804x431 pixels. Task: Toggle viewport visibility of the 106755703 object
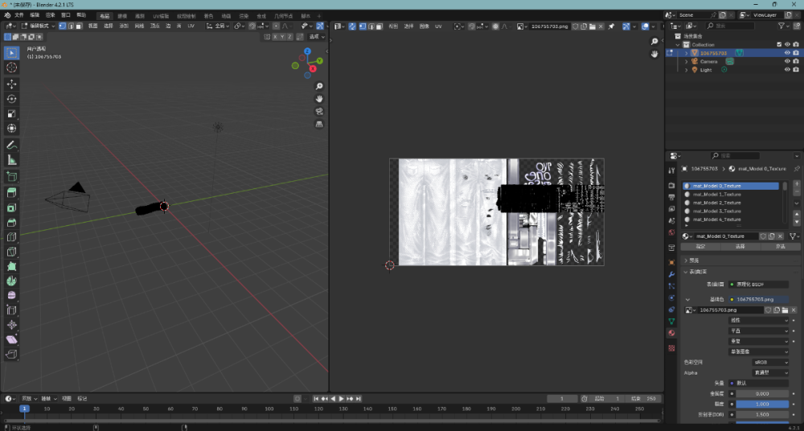[x=787, y=53]
